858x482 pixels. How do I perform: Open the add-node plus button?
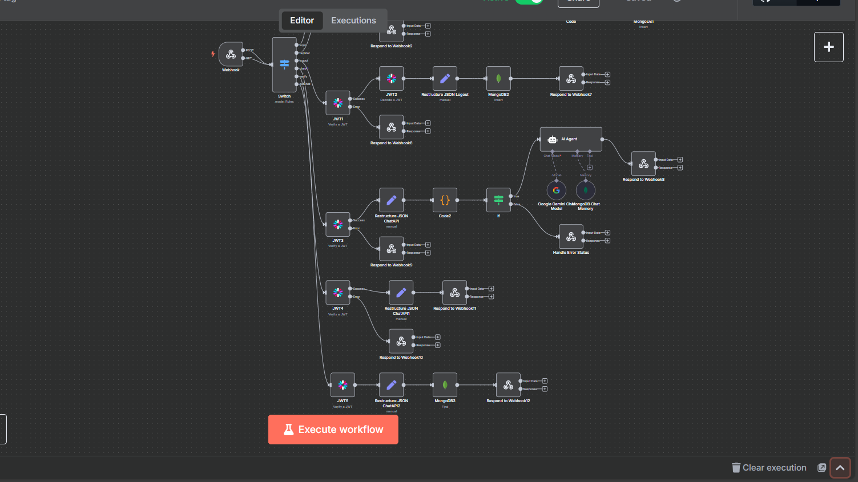click(x=828, y=47)
